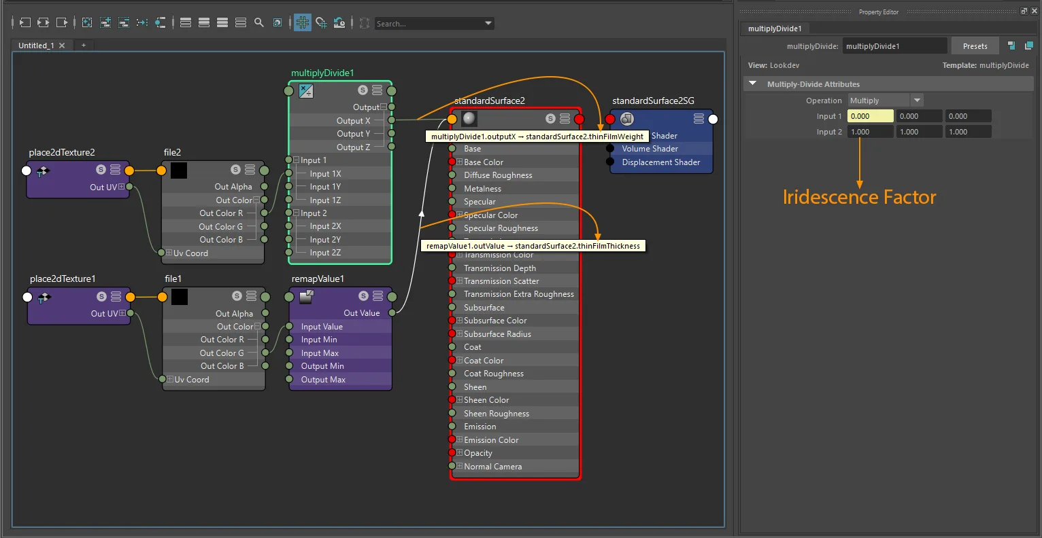Toggle solo S on place2dTexture1 node
1042x538 pixels.
[x=101, y=296]
